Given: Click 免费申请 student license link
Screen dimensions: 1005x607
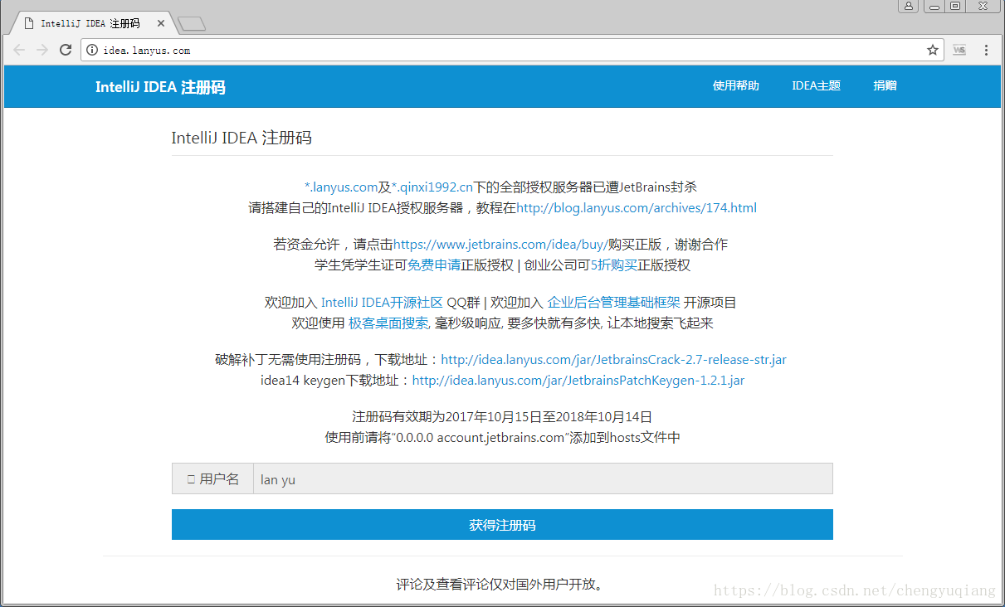Looking at the screenshot, I should pyautogui.click(x=434, y=265).
